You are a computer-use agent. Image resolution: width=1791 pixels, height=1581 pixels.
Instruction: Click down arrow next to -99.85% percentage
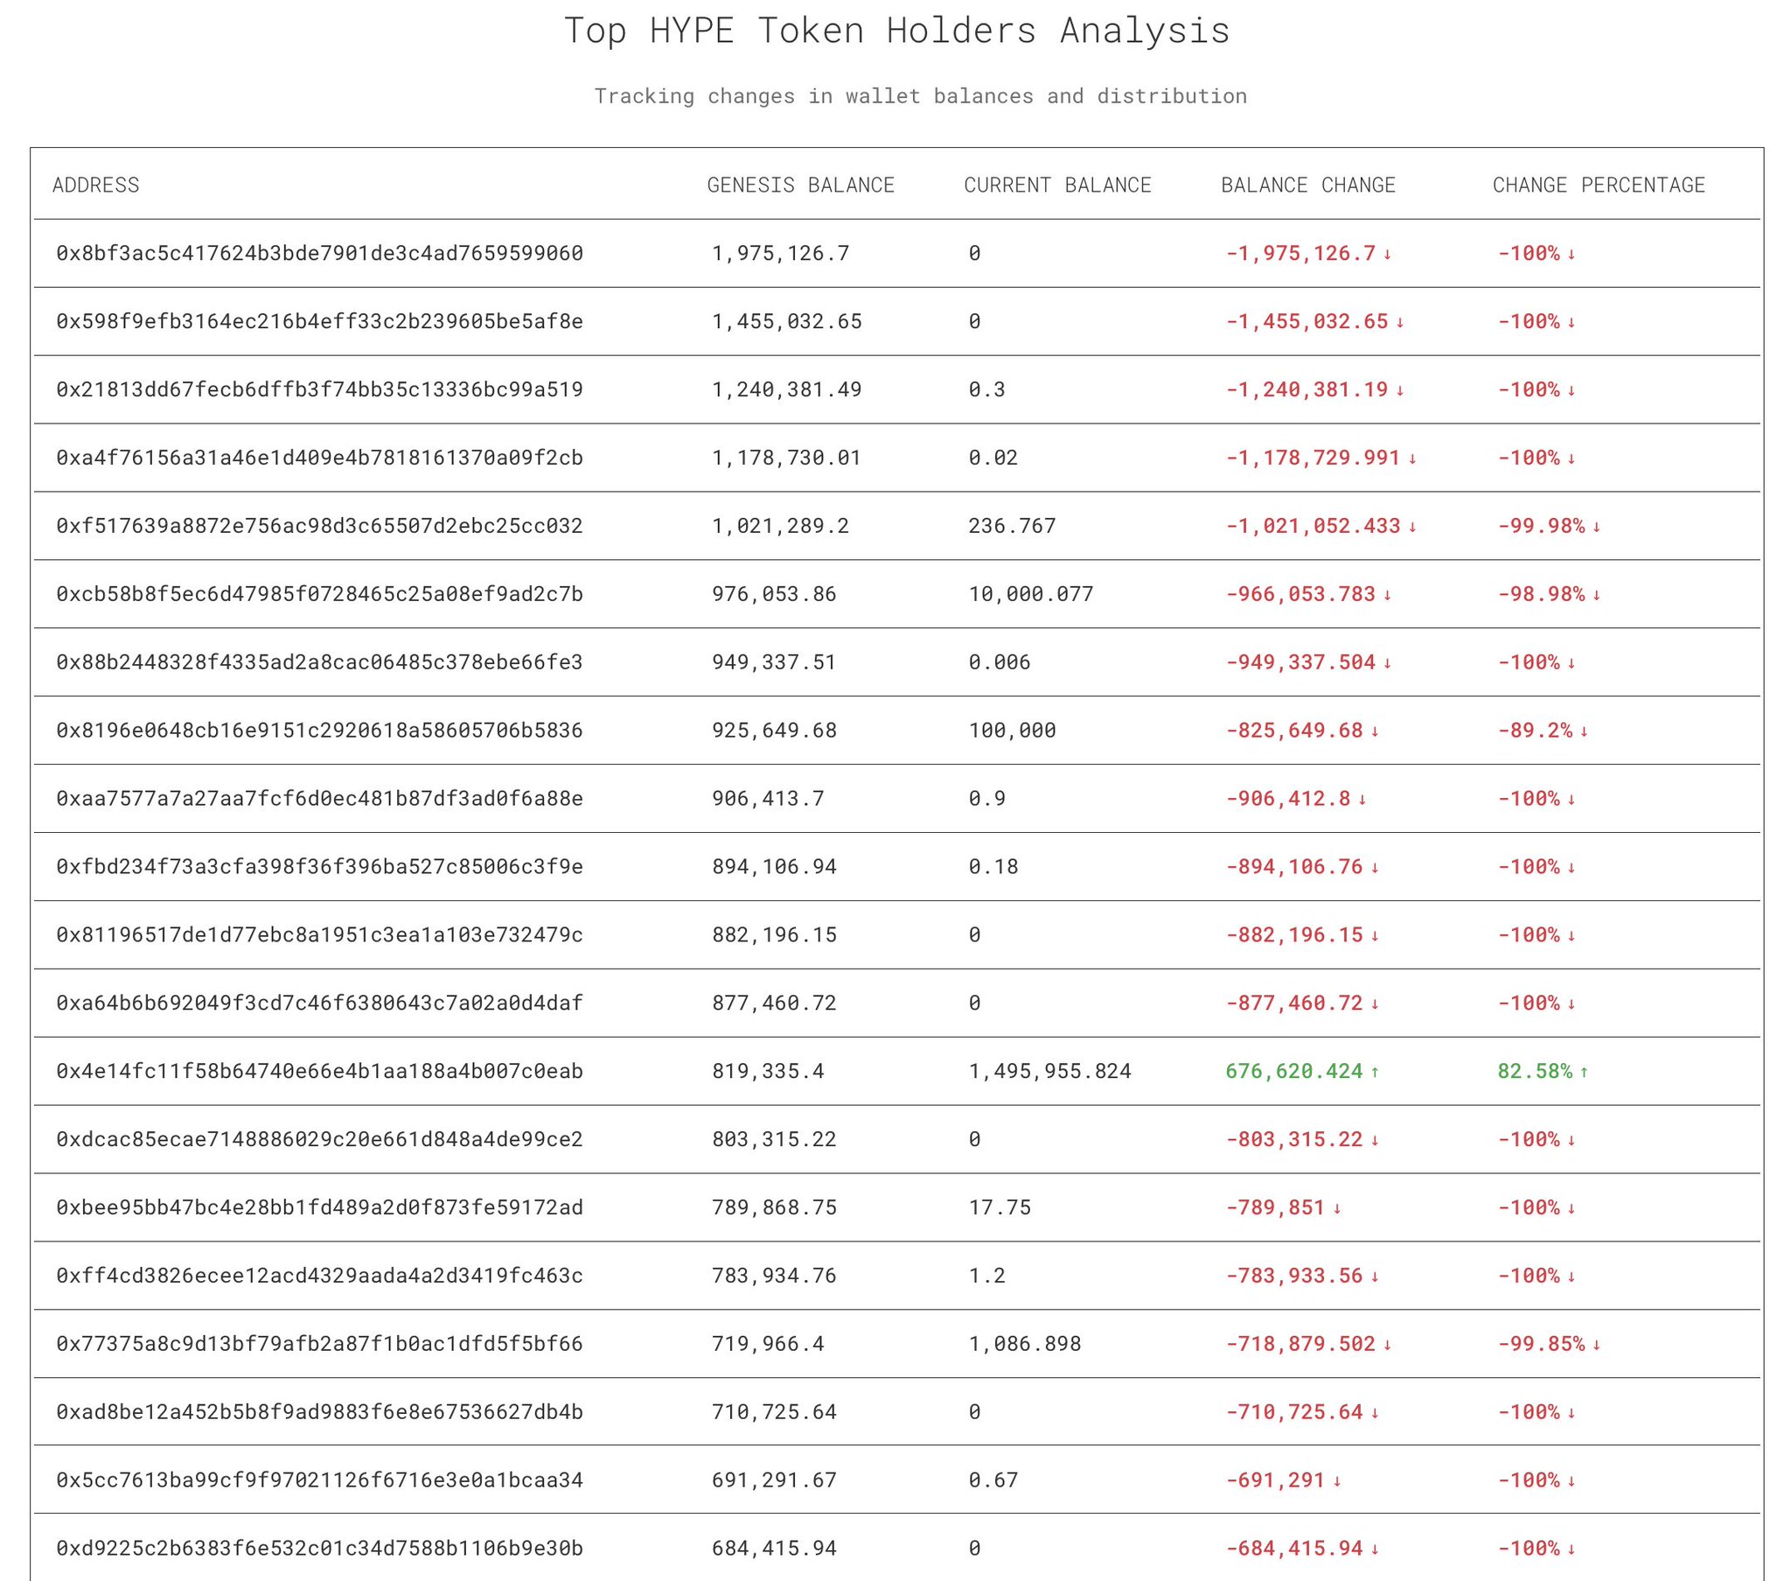tap(1597, 1344)
